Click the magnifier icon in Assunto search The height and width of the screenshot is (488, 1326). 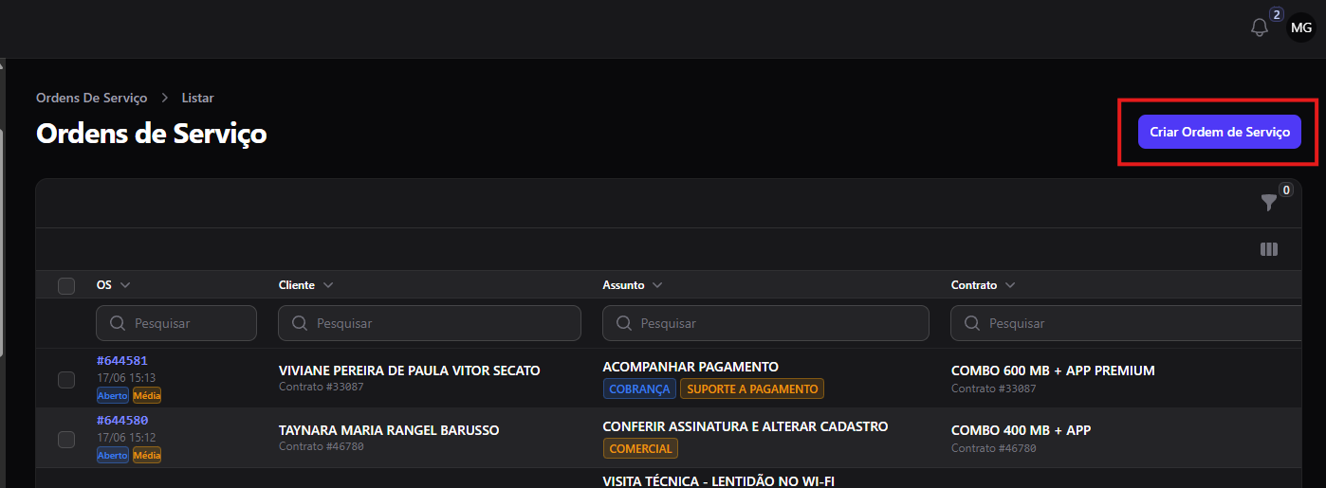(624, 323)
